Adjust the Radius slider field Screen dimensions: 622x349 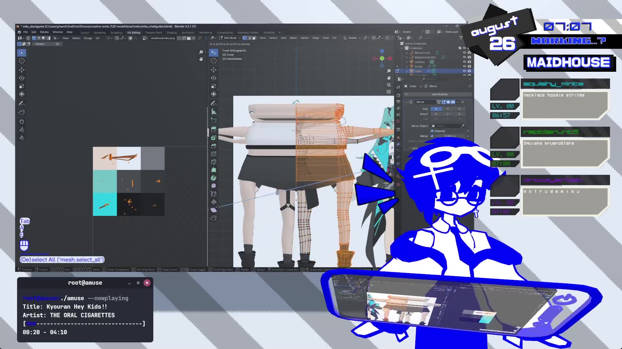tap(47, 44)
